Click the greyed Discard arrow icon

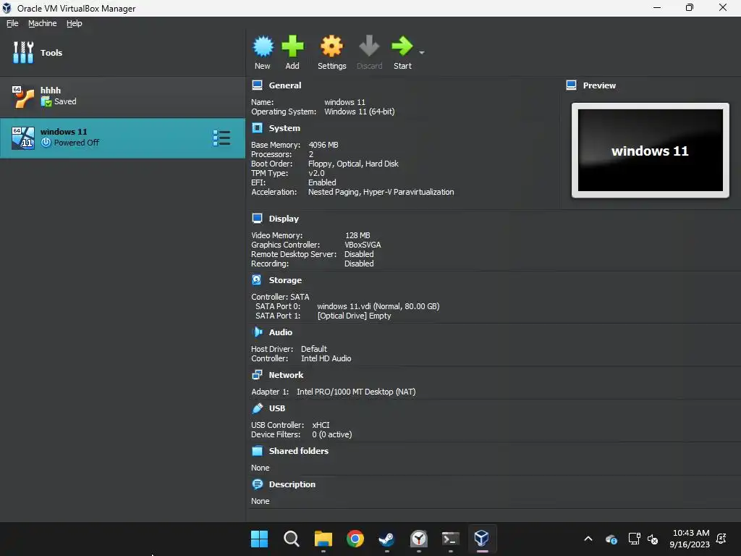(x=369, y=46)
